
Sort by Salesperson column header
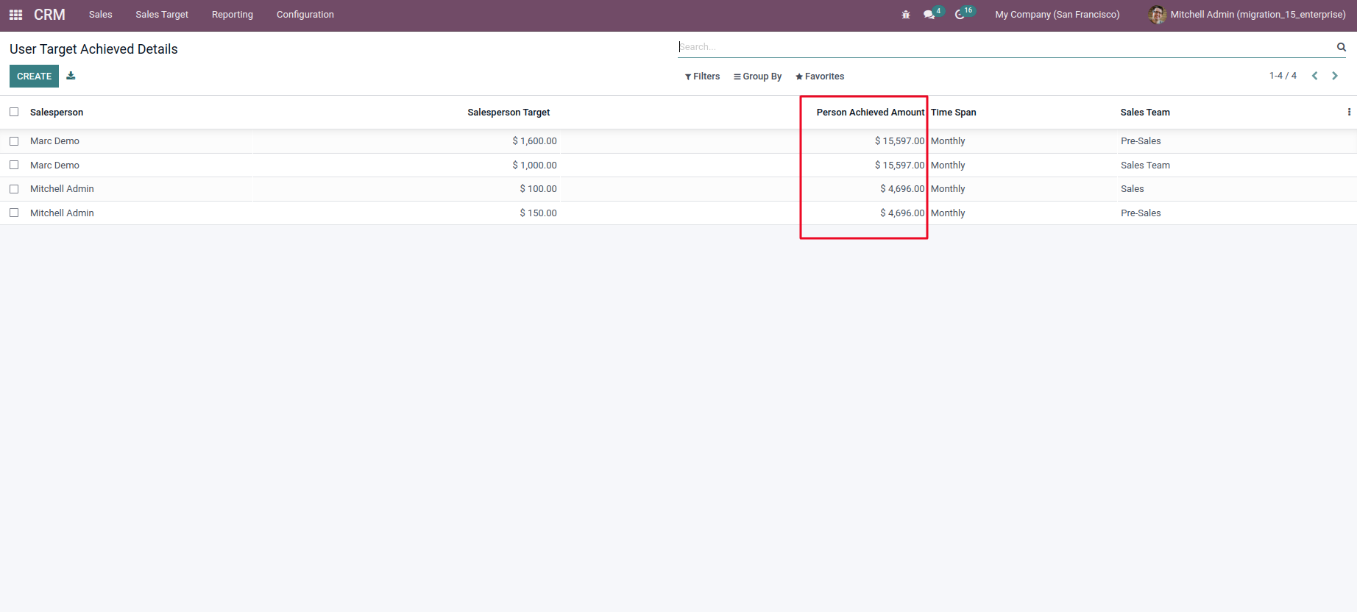(x=57, y=113)
